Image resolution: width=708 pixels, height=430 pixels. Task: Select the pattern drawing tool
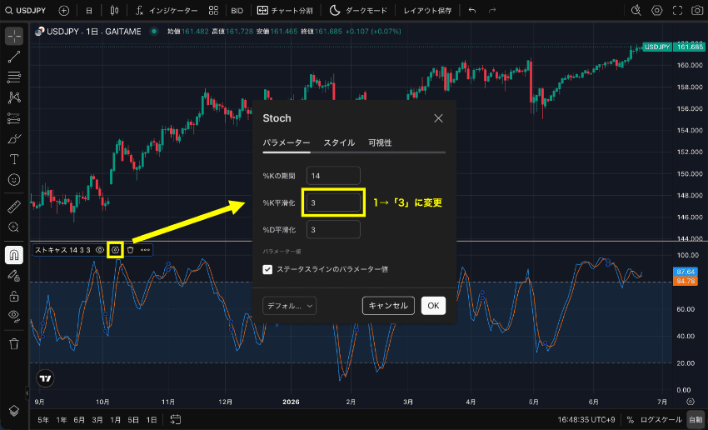(x=14, y=97)
